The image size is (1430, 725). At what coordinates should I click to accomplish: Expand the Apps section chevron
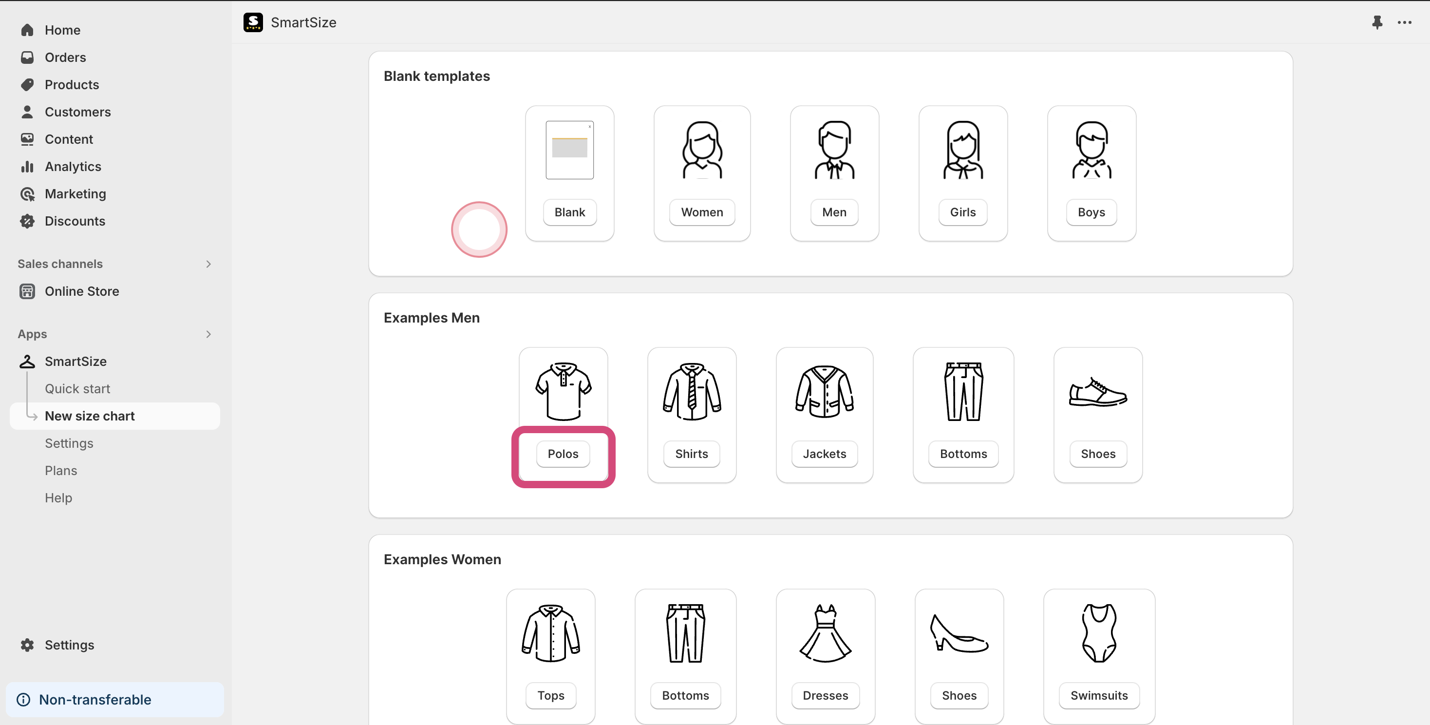209,334
